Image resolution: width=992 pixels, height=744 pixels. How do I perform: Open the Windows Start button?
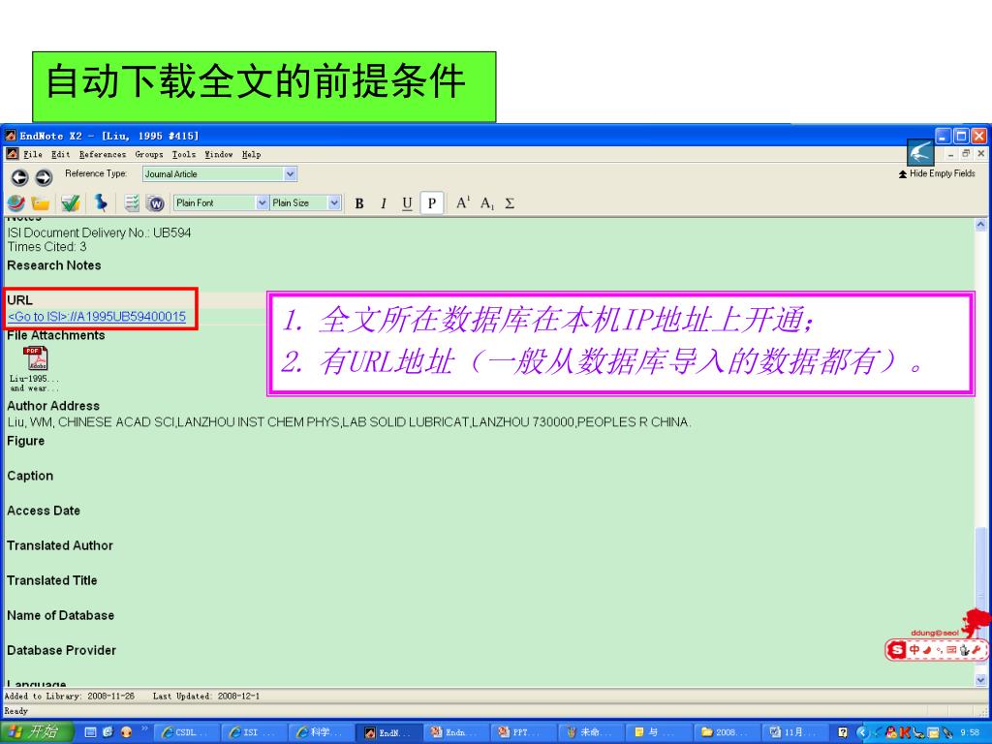tap(37, 731)
